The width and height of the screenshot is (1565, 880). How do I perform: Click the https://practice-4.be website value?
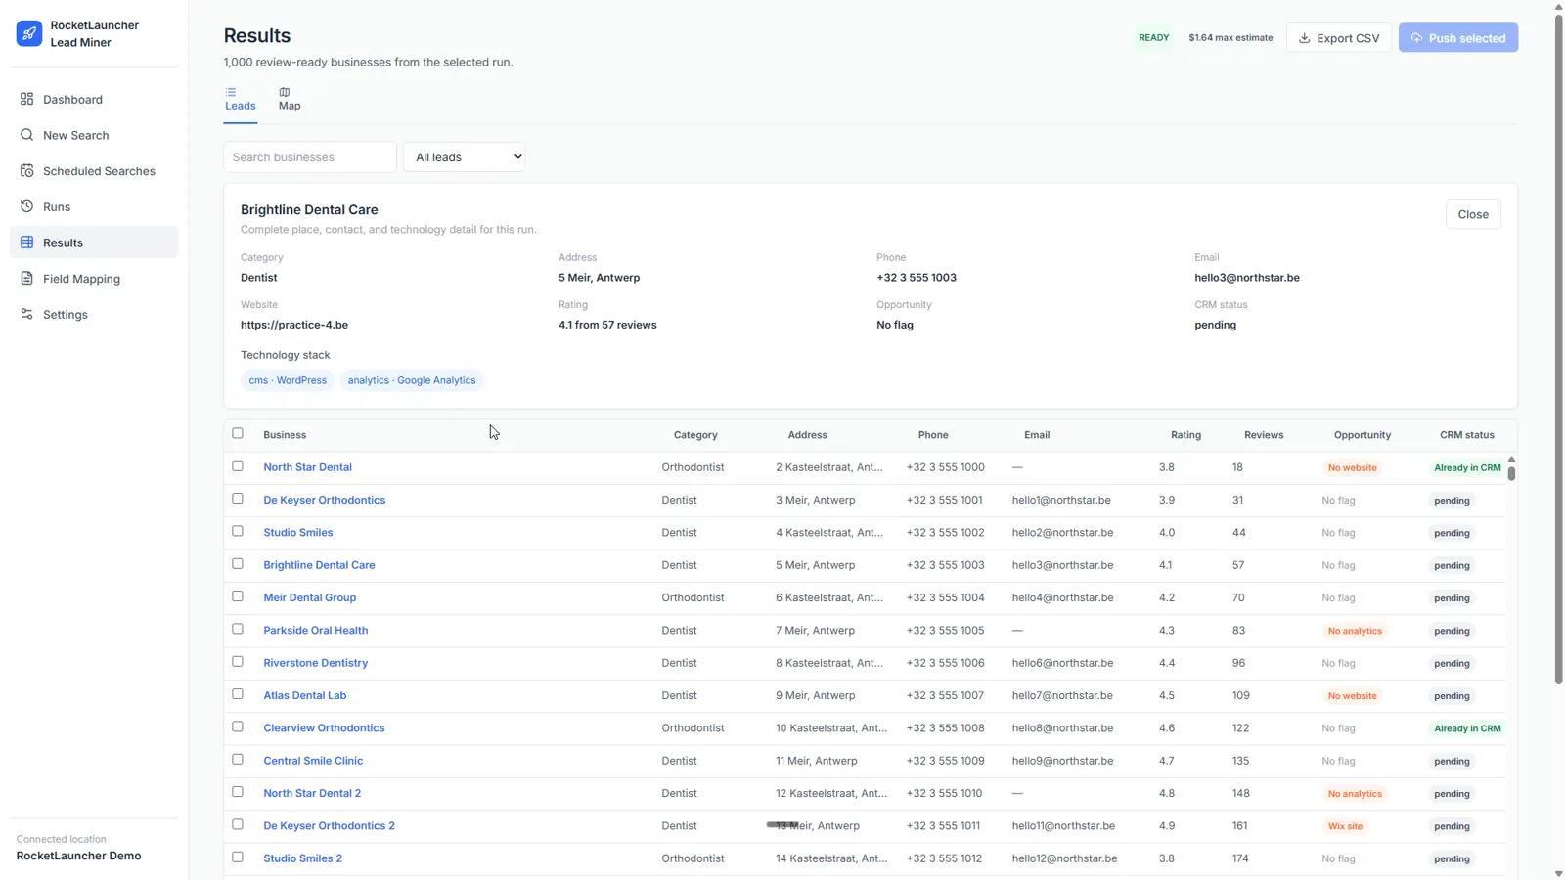pos(294,325)
